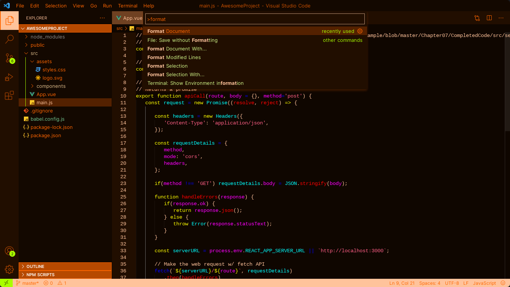Open the File menu
Image resolution: width=510 pixels, height=287 pixels.
coord(20,6)
